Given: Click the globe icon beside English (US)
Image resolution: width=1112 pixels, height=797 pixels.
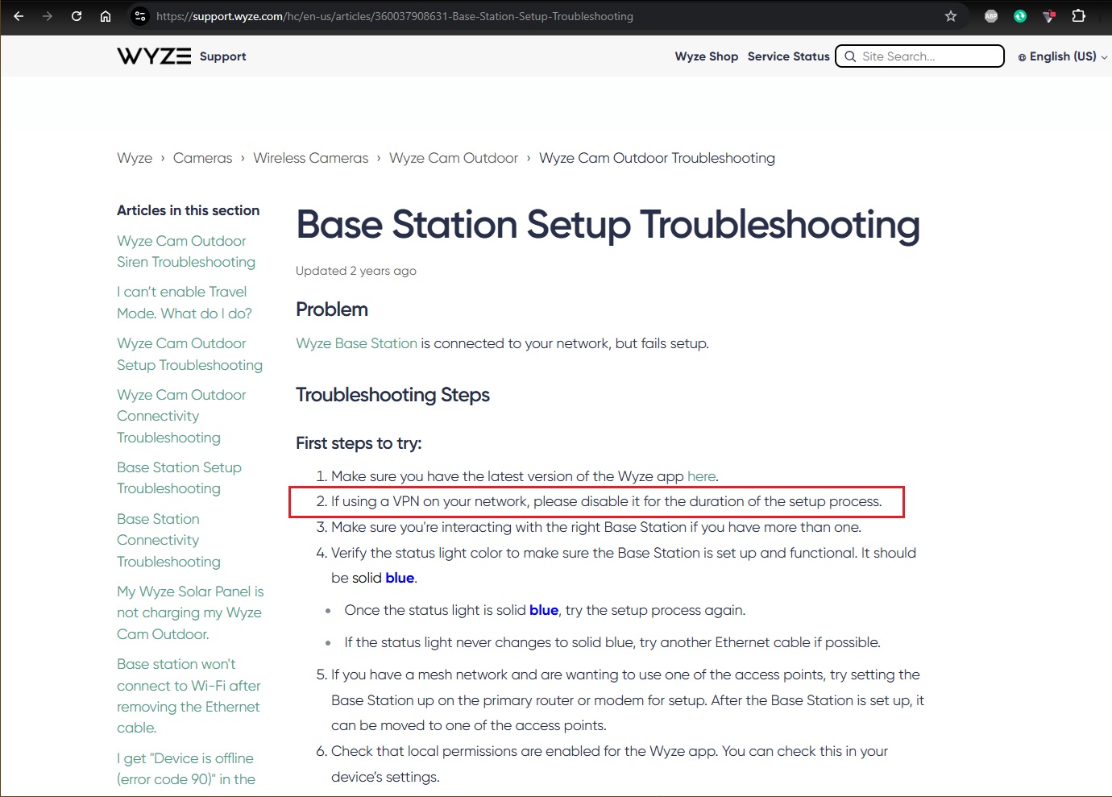Looking at the screenshot, I should point(1022,57).
